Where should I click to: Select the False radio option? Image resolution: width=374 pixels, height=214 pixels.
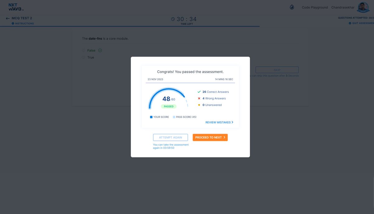pos(84,50)
